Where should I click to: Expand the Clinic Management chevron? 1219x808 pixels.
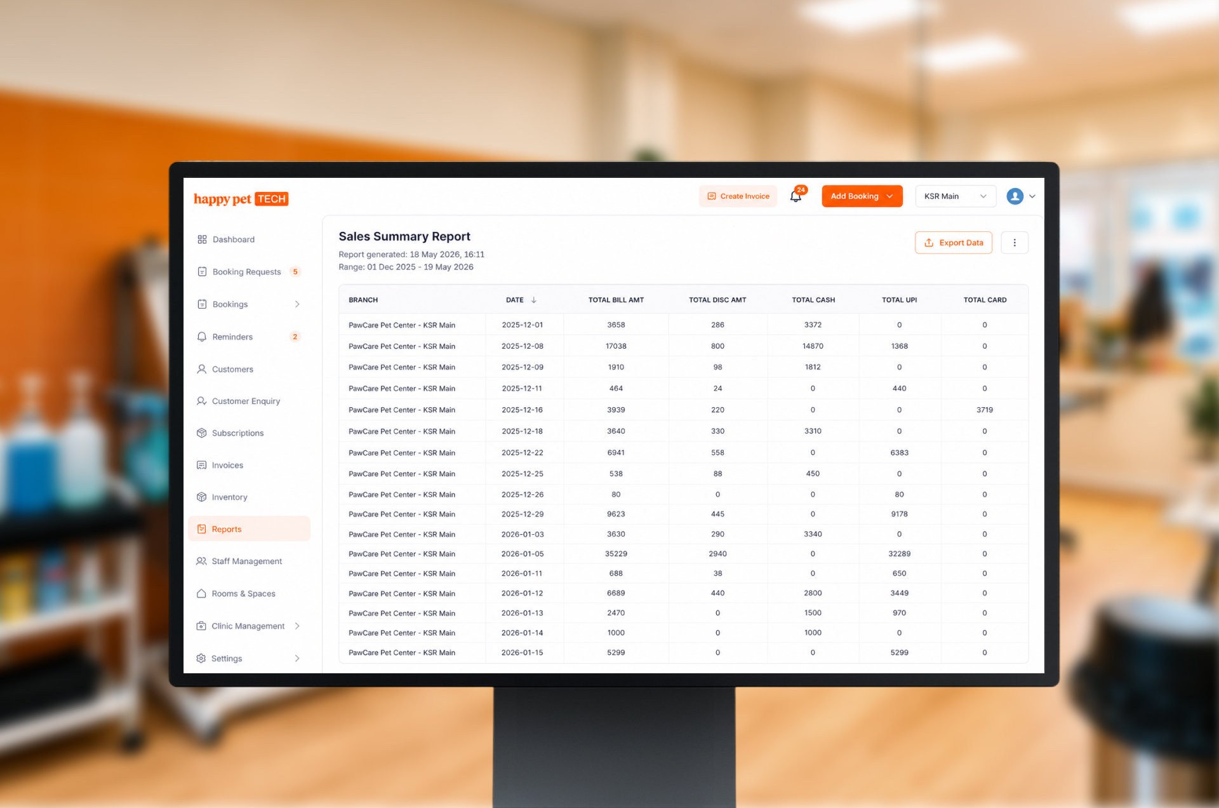pos(297,626)
